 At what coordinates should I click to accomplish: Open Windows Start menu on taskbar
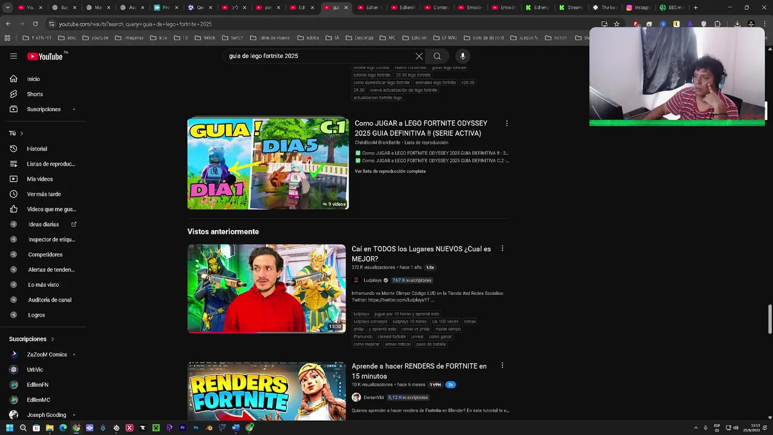10,428
